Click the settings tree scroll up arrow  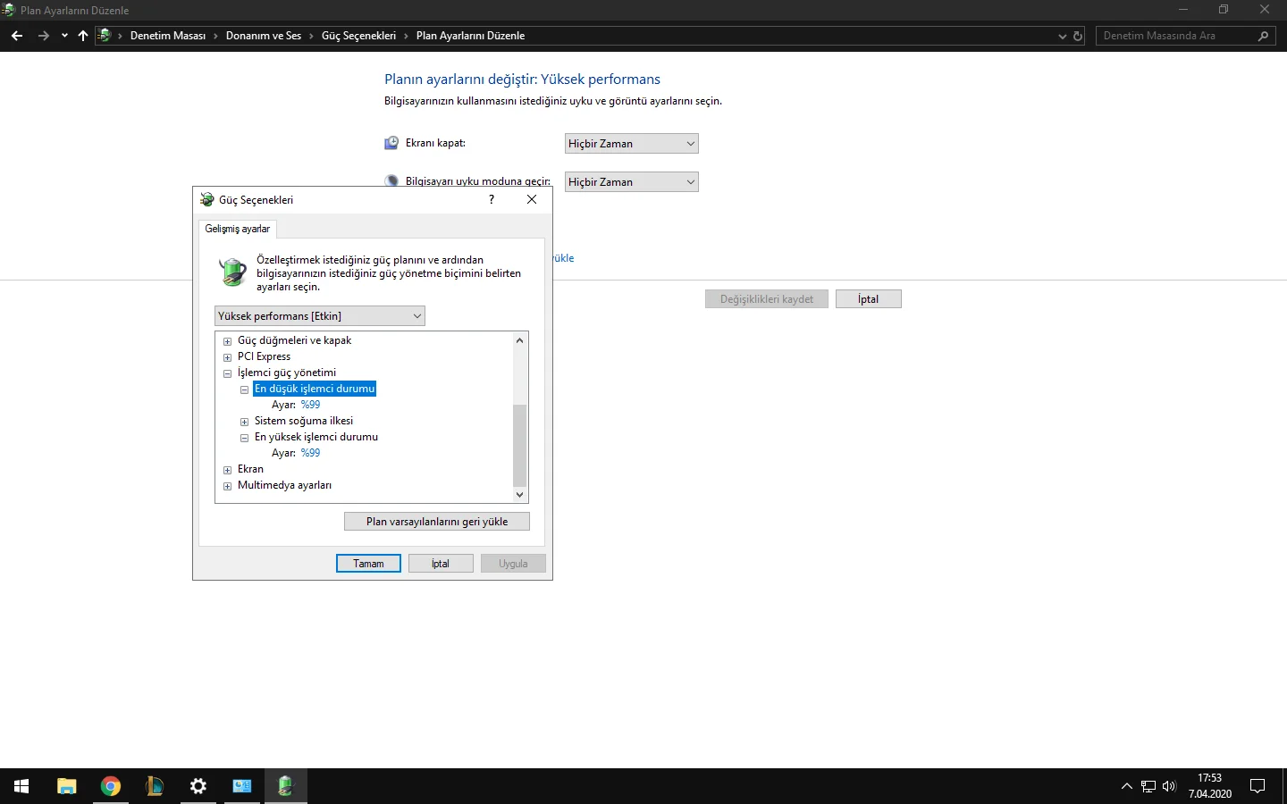tap(519, 340)
